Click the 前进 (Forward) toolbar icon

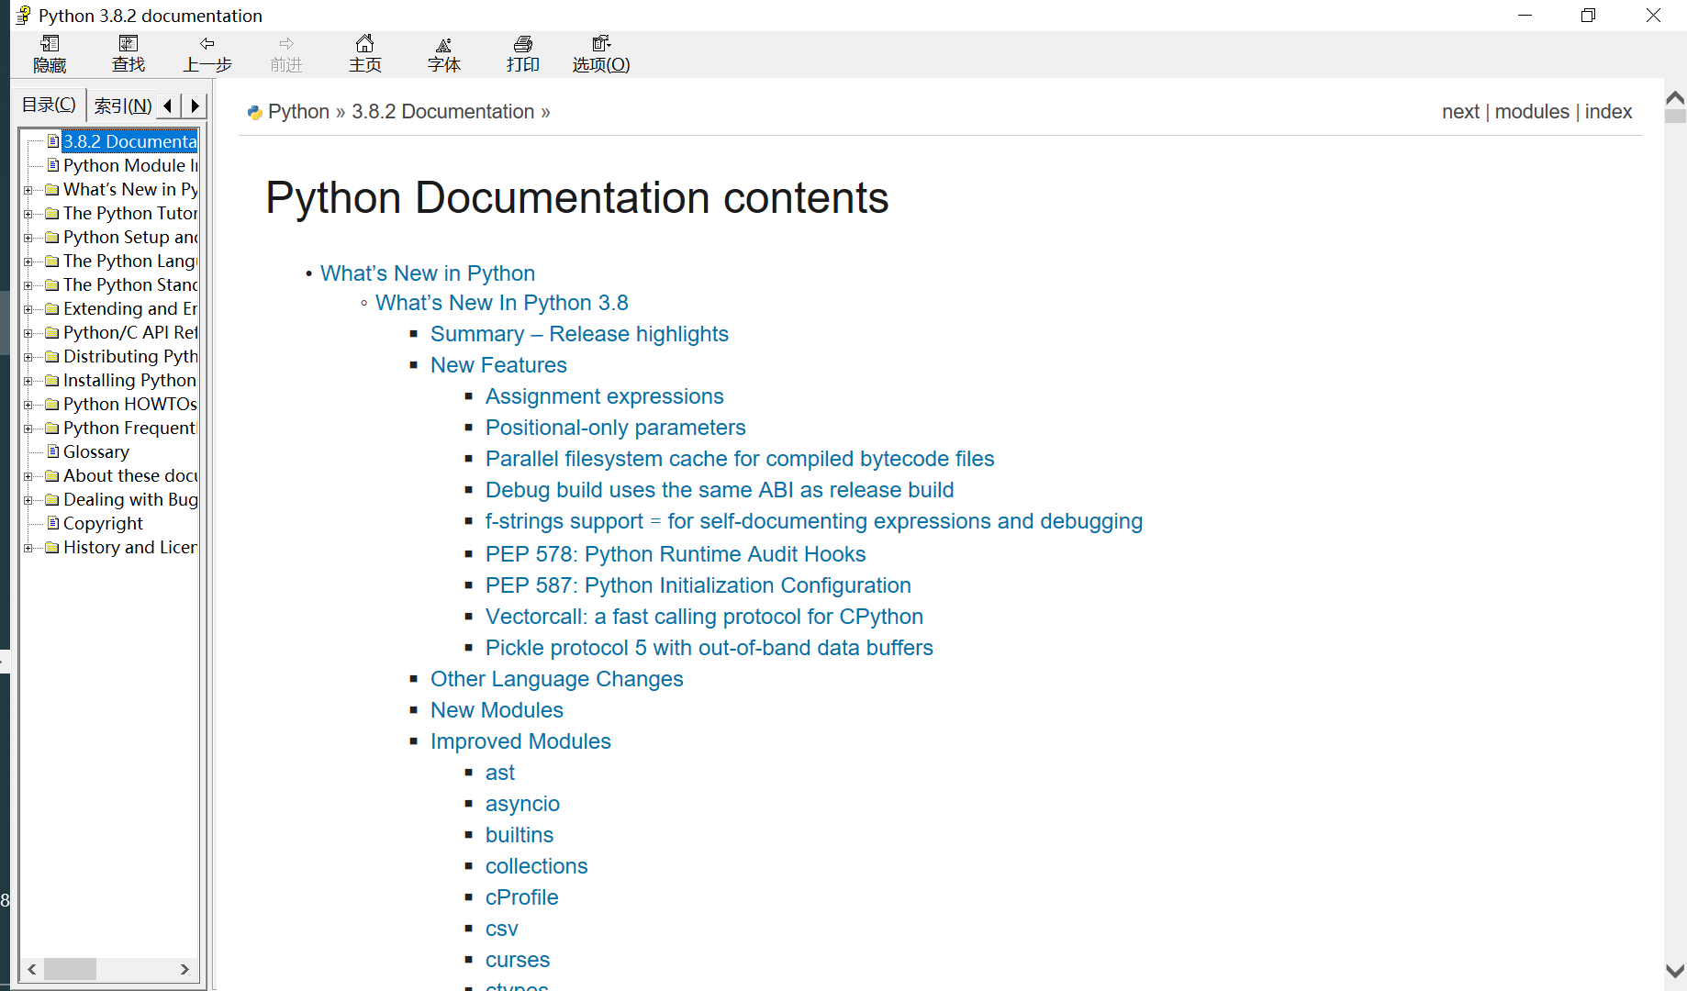pyautogui.click(x=286, y=54)
